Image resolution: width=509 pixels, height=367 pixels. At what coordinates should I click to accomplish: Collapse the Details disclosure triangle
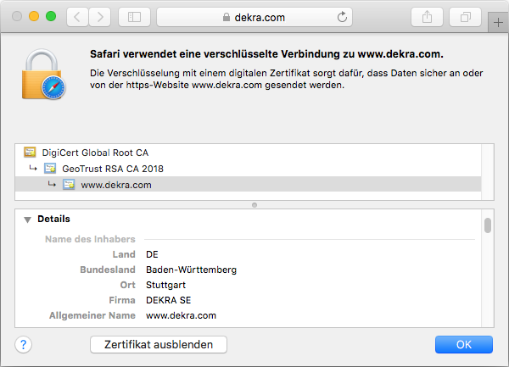point(28,220)
